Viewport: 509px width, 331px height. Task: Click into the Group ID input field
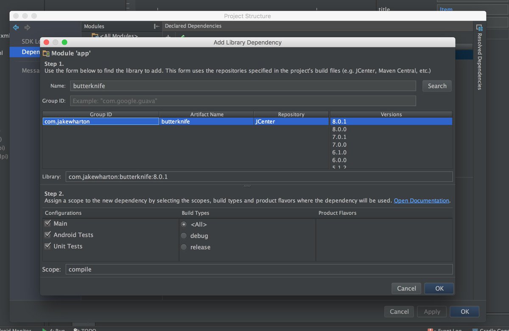tap(243, 101)
